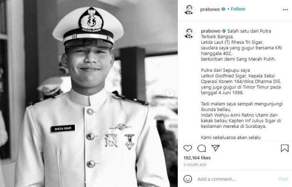Open the prabowo username link in the header
Image resolution: width=292 pixels, height=187 pixels.
pos(210,9)
